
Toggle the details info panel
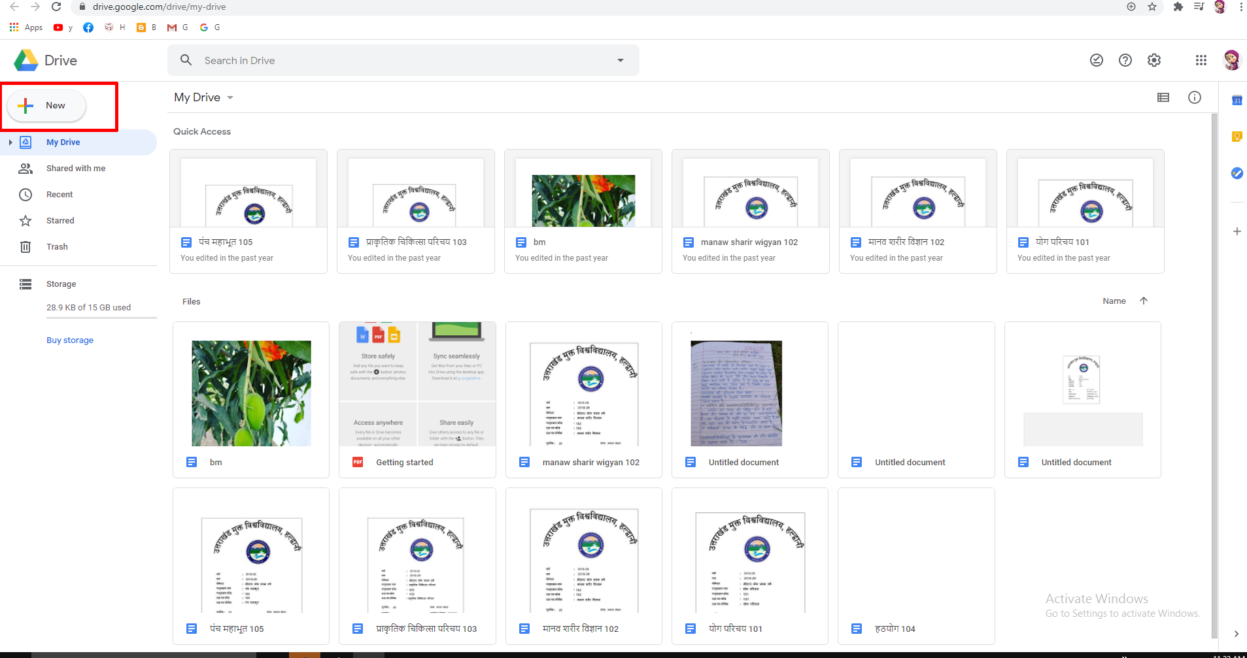coord(1195,97)
